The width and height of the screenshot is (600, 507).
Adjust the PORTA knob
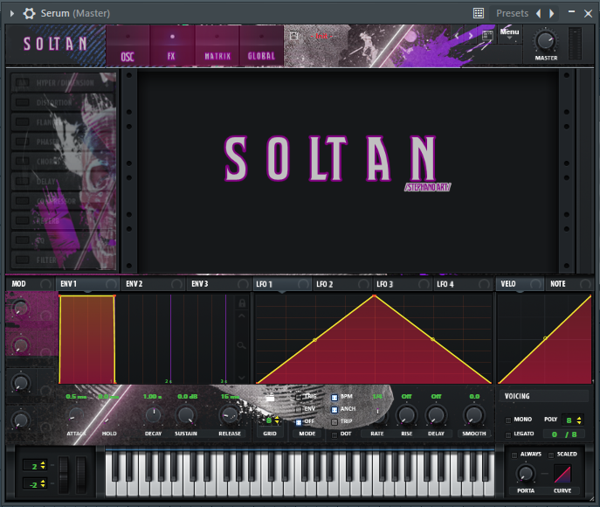(x=526, y=474)
